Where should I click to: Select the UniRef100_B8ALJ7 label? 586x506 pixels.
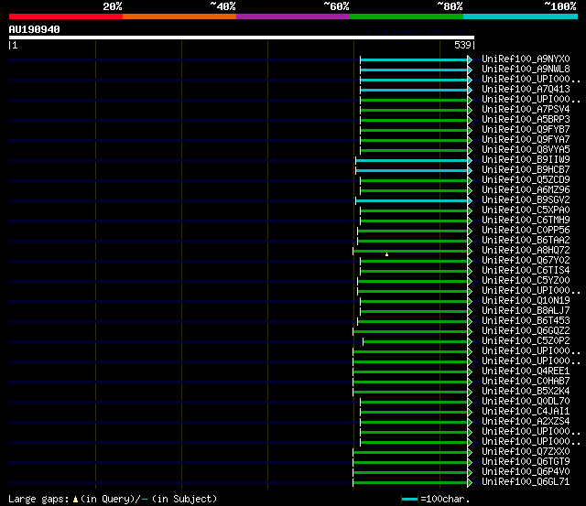click(526, 311)
